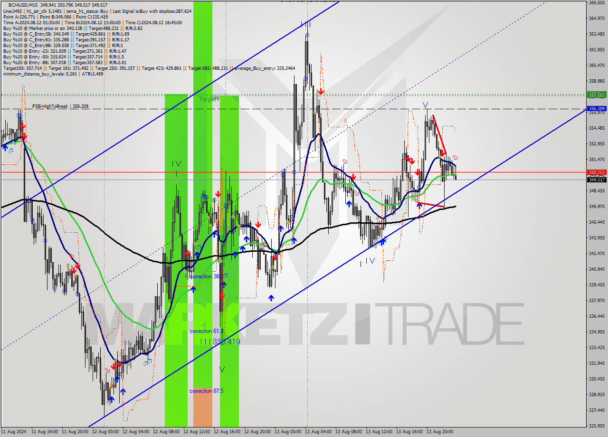Click the green Target1 label
Screen dimensions: 608x437
coord(209,99)
